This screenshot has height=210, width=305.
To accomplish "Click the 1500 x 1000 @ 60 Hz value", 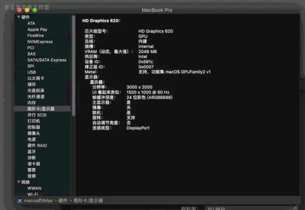I will pos(148,92).
